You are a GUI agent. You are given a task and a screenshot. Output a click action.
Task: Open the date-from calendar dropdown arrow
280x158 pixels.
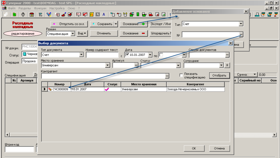pos(150,55)
